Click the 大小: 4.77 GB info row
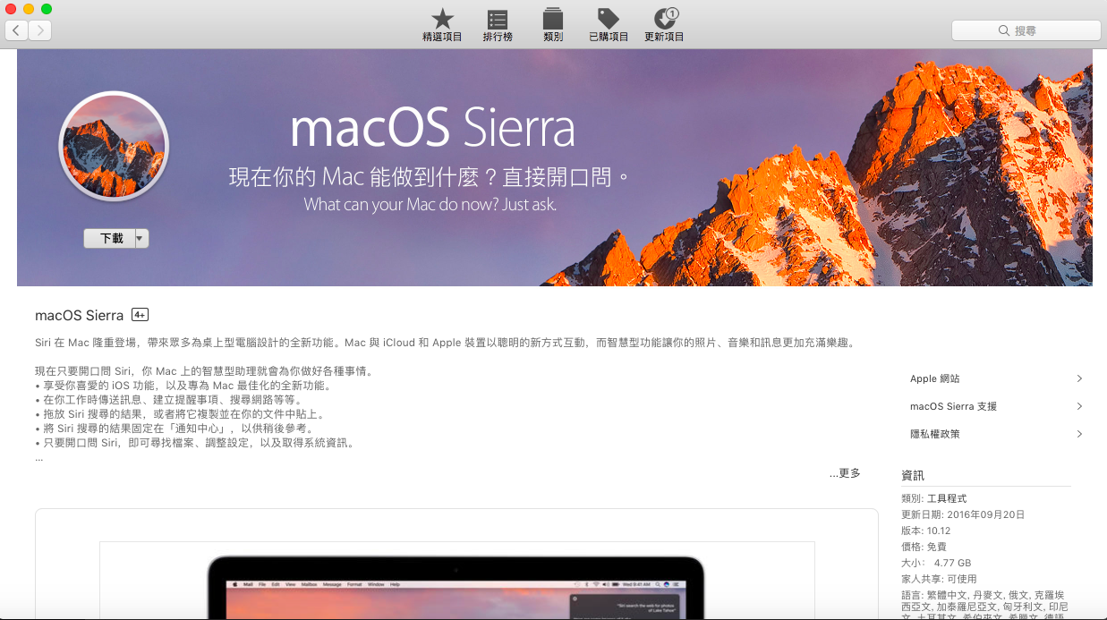 (936, 563)
